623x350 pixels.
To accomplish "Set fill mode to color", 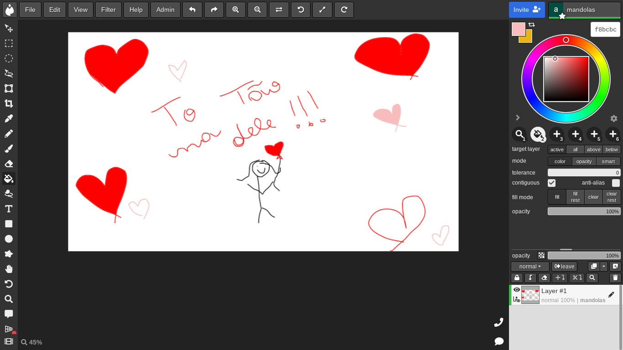I will (x=560, y=161).
